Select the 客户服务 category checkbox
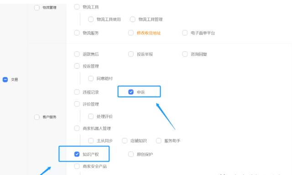 (x=36, y=117)
